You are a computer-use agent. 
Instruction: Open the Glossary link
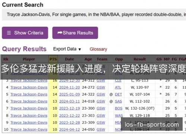click(98, 49)
